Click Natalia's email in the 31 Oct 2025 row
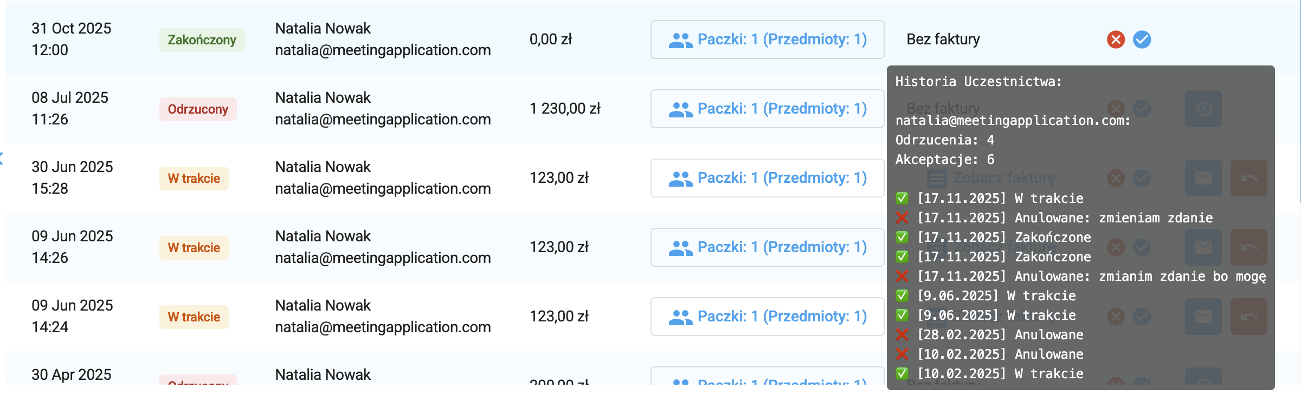1301x395 pixels. pos(383,50)
